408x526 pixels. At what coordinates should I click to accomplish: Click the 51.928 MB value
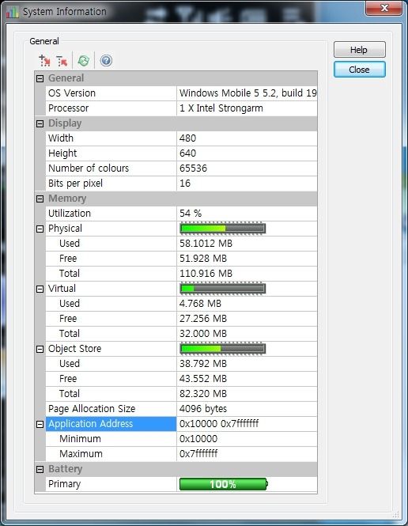203,259
